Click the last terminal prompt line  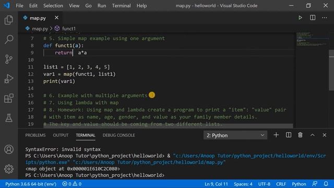click(x=95, y=175)
